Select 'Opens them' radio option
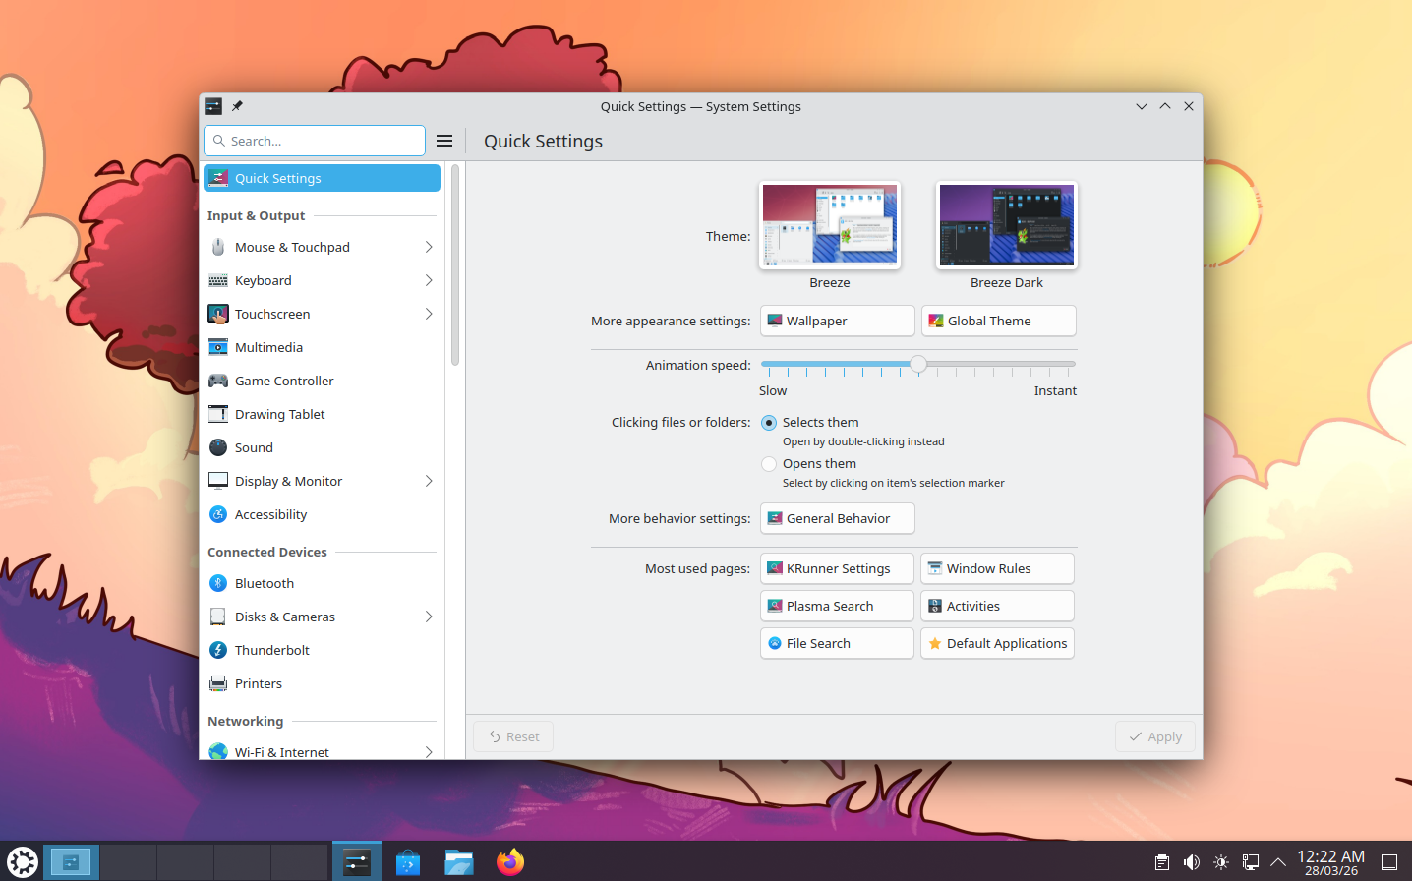 769,464
